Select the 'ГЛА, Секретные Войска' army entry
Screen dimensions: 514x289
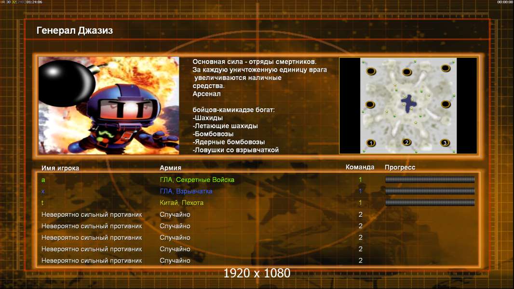point(197,180)
